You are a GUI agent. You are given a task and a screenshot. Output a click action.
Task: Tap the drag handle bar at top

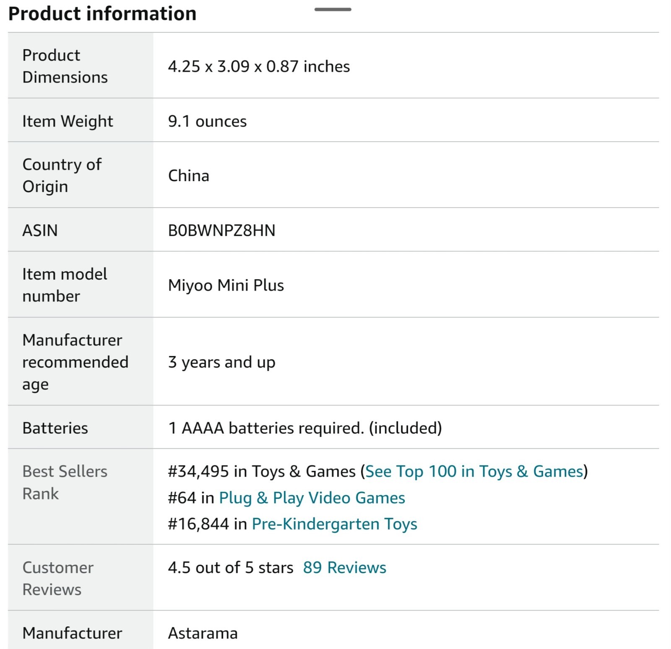pos(333,9)
